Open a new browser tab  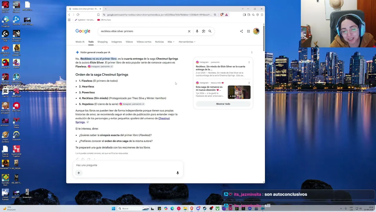tap(106, 9)
